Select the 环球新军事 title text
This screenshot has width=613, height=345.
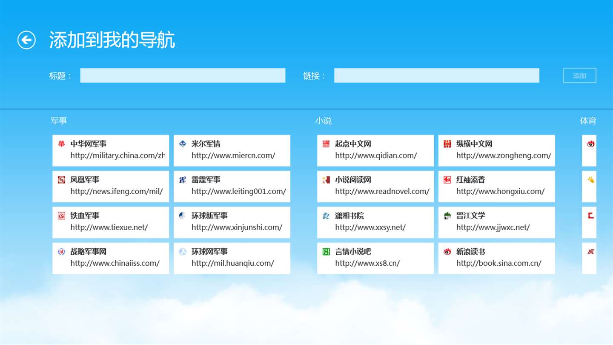click(x=209, y=216)
